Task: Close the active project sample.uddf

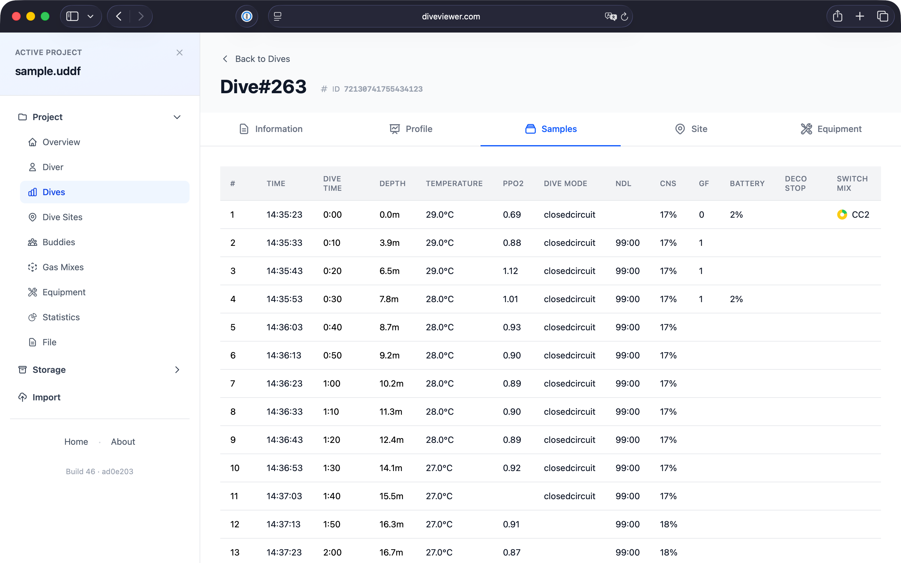Action: (x=180, y=53)
